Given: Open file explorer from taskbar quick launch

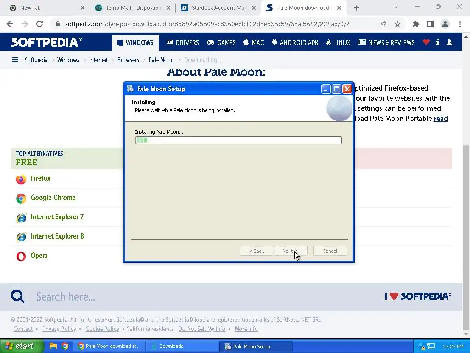Looking at the screenshot, I should pyautogui.click(x=53, y=346).
